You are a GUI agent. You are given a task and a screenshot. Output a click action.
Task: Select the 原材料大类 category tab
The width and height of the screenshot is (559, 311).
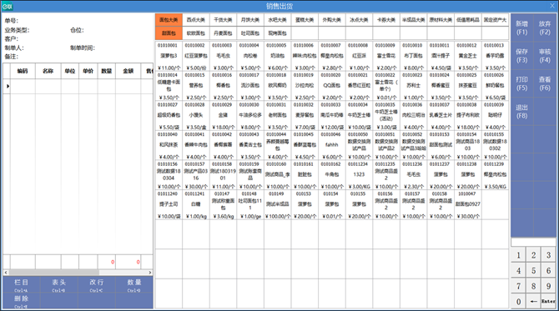(x=441, y=20)
